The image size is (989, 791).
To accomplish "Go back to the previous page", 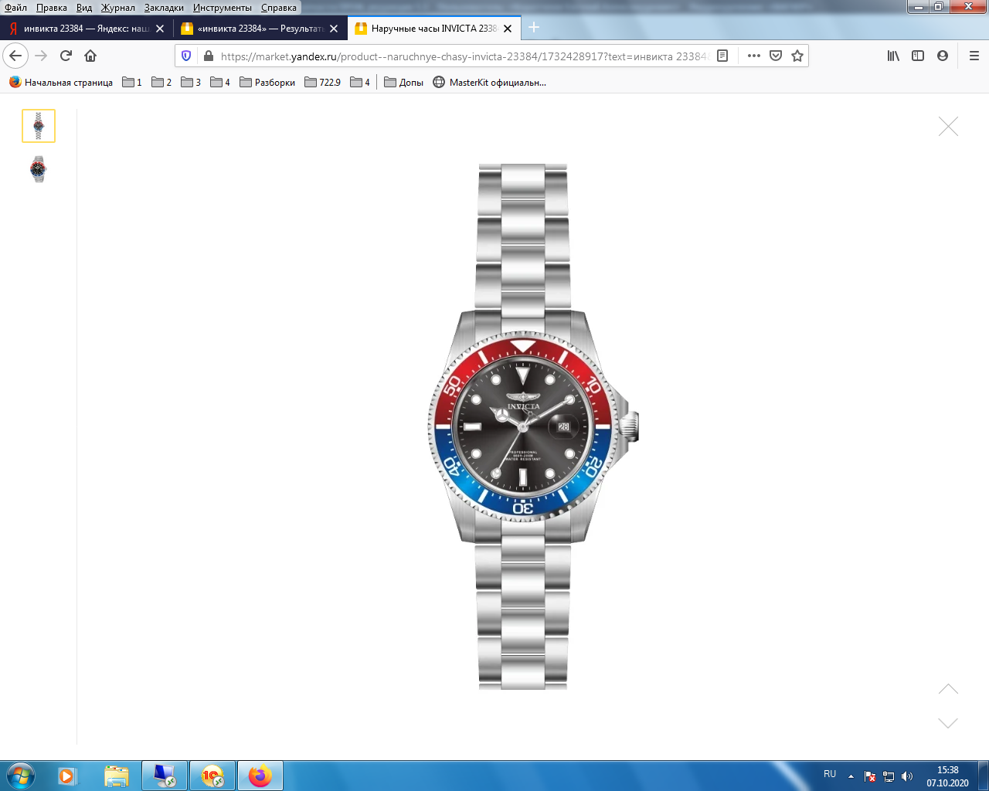I will [15, 56].
